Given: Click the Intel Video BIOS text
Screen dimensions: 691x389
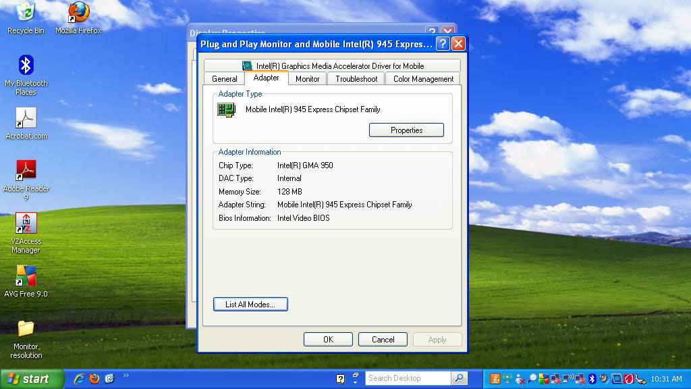Looking at the screenshot, I should pyautogui.click(x=303, y=218).
